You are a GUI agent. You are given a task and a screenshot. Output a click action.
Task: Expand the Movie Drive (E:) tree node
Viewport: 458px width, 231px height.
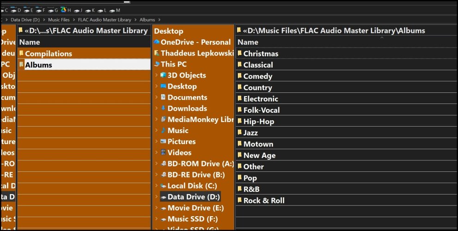coord(157,208)
